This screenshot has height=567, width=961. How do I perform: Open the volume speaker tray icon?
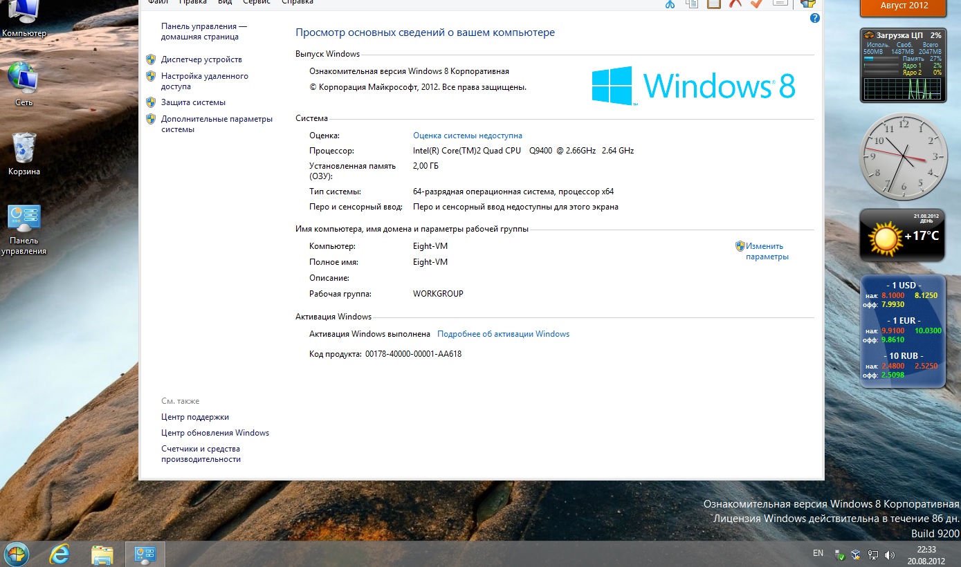tap(889, 555)
